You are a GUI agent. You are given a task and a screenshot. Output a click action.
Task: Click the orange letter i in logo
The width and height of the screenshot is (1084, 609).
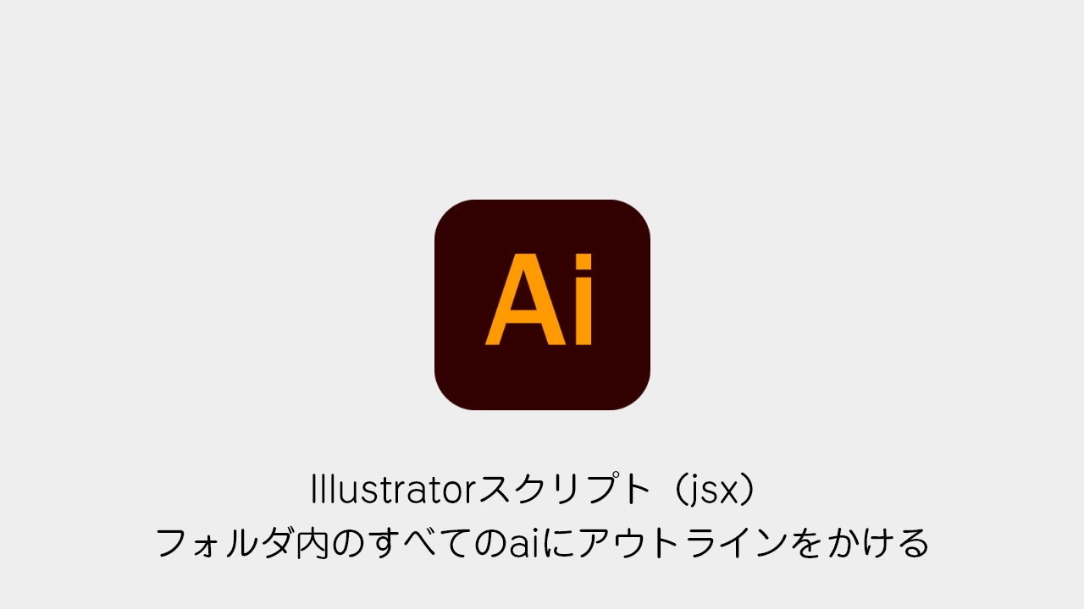click(x=583, y=300)
